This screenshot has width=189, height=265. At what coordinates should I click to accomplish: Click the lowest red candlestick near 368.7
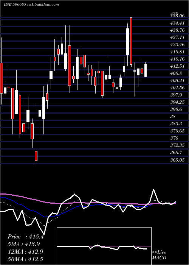36,156
